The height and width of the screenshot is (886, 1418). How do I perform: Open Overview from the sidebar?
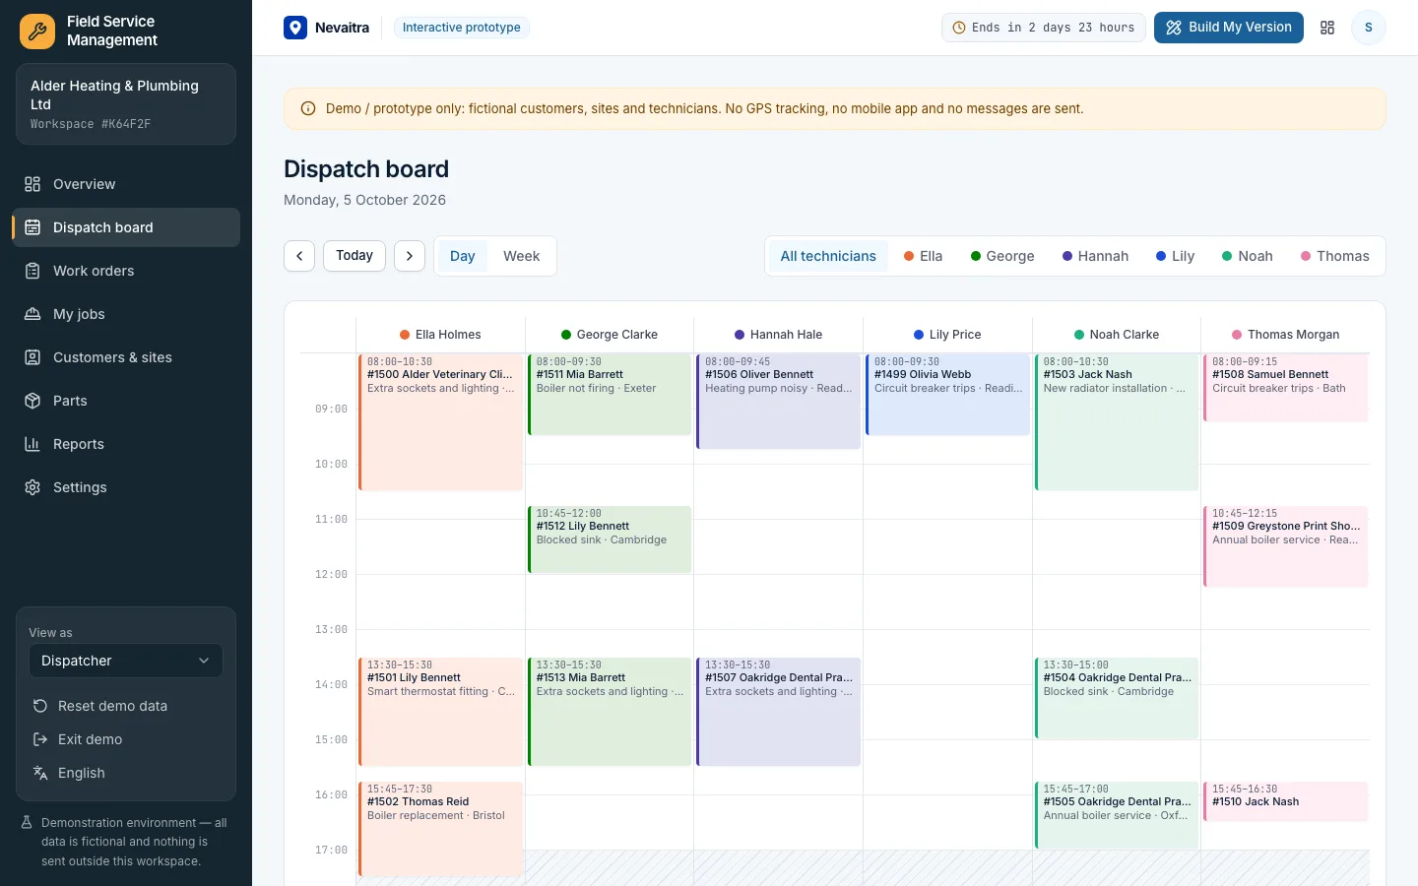[126, 184]
